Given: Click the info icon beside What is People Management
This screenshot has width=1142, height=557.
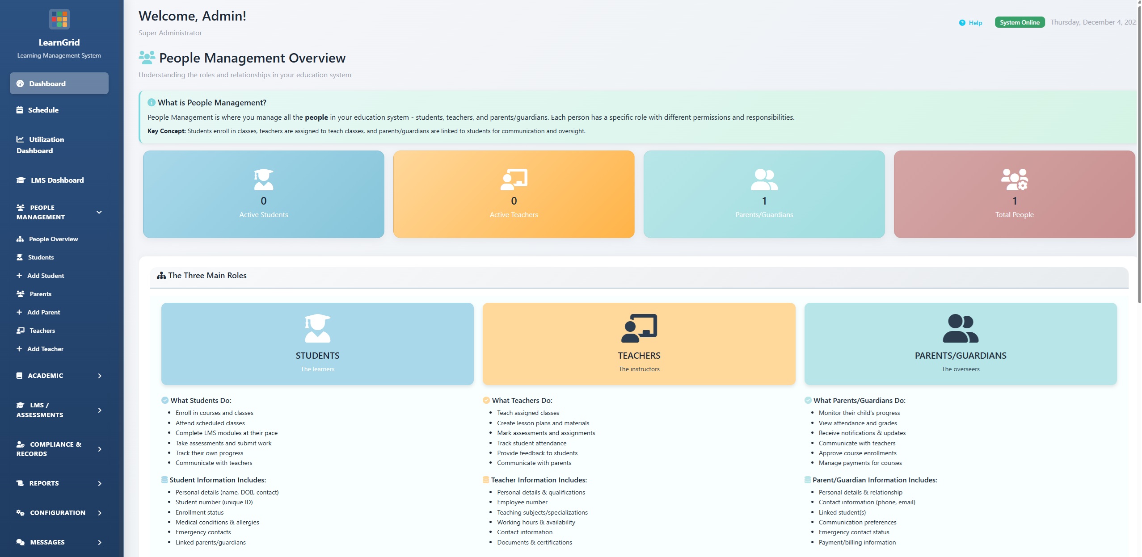Looking at the screenshot, I should click(152, 102).
